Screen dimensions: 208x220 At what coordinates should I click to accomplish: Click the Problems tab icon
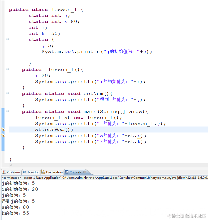pyautogui.click(x=4, y=172)
